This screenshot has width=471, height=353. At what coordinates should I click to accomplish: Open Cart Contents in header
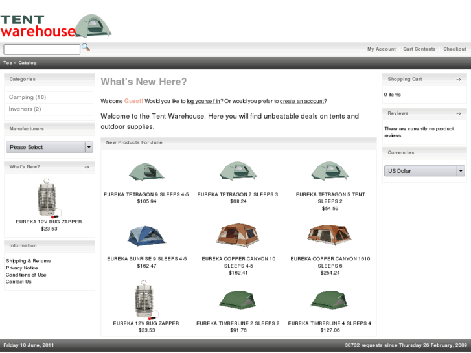[419, 49]
